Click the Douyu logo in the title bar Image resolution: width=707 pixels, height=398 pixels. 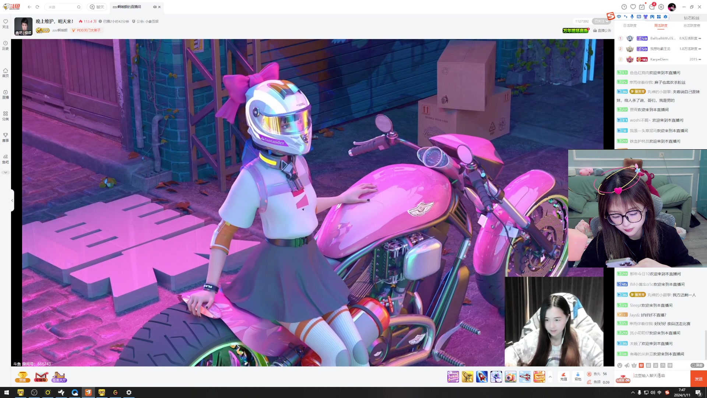(x=11, y=7)
